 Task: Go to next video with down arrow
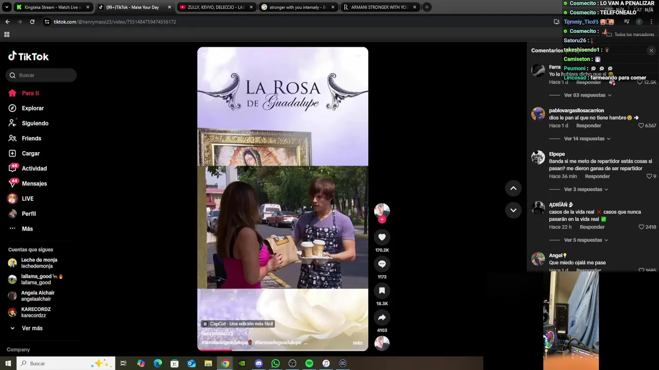[513, 210]
